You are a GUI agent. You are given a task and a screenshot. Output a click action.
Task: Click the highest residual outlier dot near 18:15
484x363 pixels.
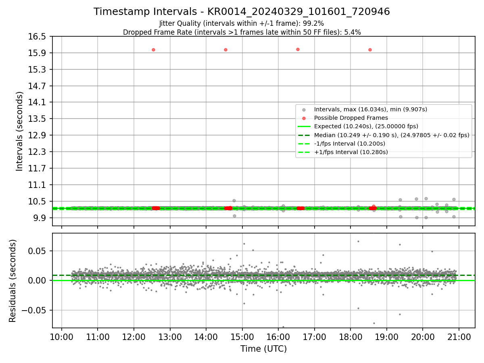[358, 241]
